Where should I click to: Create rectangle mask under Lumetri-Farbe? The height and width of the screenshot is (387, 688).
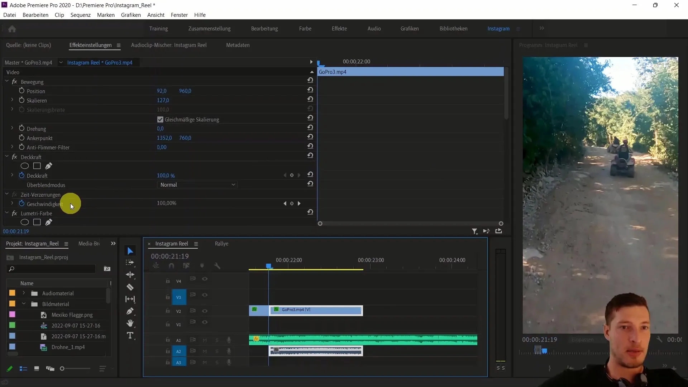(37, 222)
